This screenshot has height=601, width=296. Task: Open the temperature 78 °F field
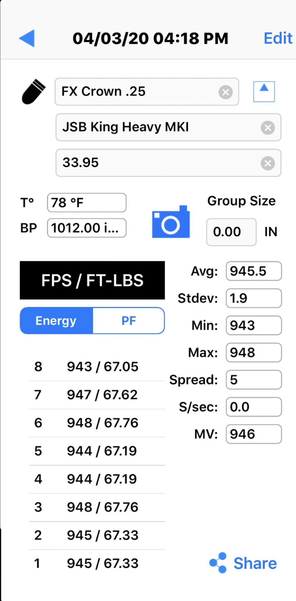(x=87, y=202)
